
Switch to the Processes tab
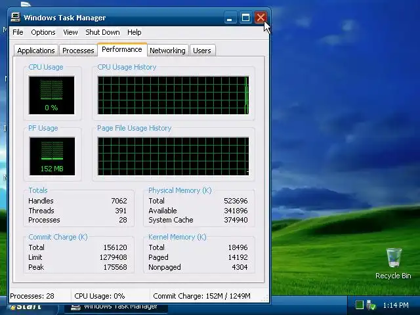78,51
